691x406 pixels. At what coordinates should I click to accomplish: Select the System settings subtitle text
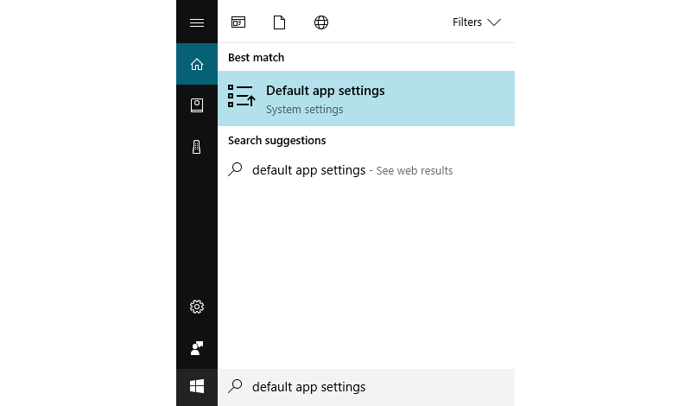(305, 110)
